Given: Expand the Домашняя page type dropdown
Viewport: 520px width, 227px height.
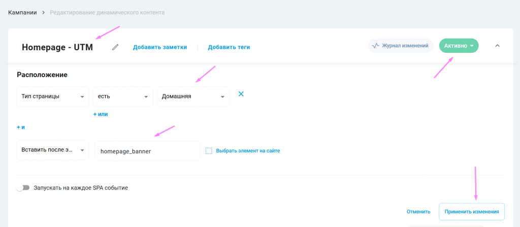Looking at the screenshot, I should [193, 96].
